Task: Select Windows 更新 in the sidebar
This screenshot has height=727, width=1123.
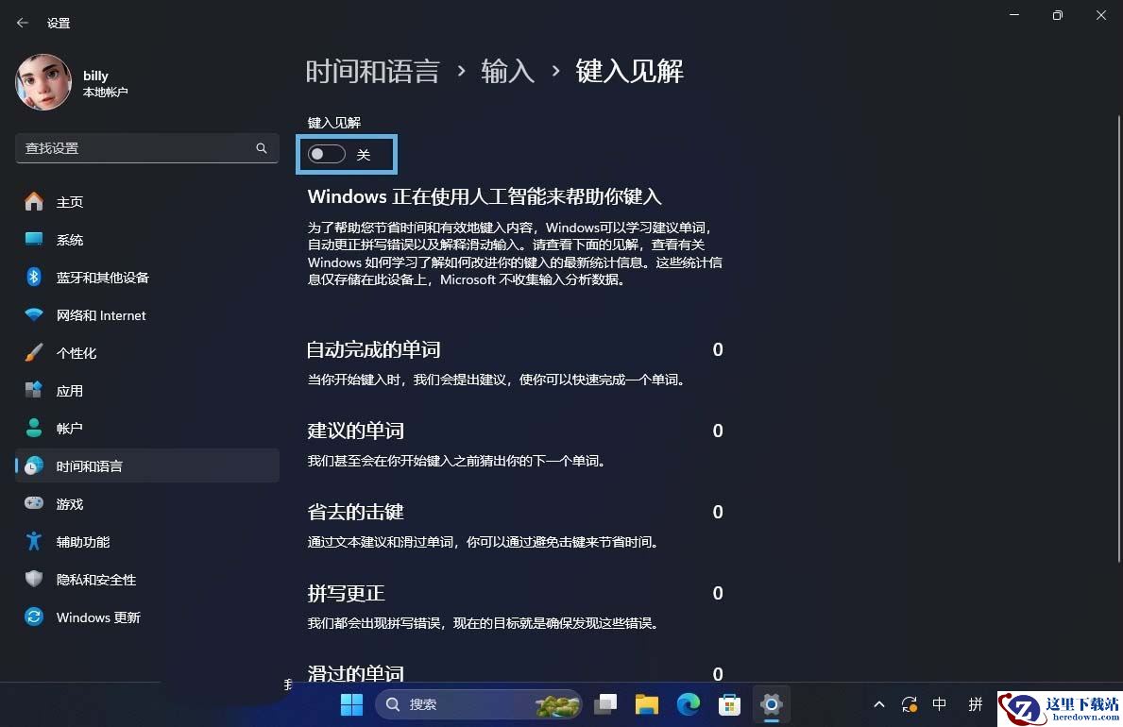Action: 146,617
